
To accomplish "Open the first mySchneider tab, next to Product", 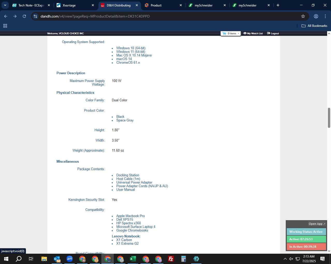I will pos(207,5).
